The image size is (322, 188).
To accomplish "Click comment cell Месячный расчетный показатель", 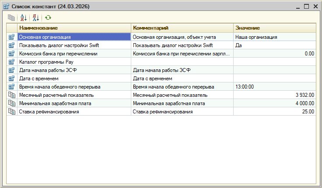I will point(182,95).
